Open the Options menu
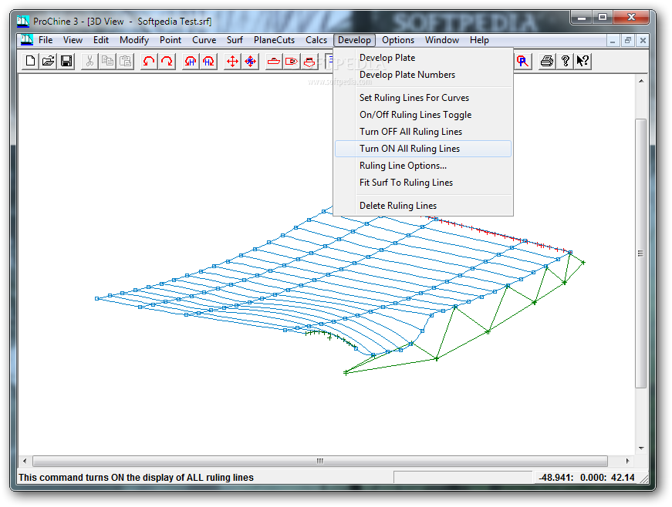Viewport: 672px width, 507px height. (x=398, y=40)
